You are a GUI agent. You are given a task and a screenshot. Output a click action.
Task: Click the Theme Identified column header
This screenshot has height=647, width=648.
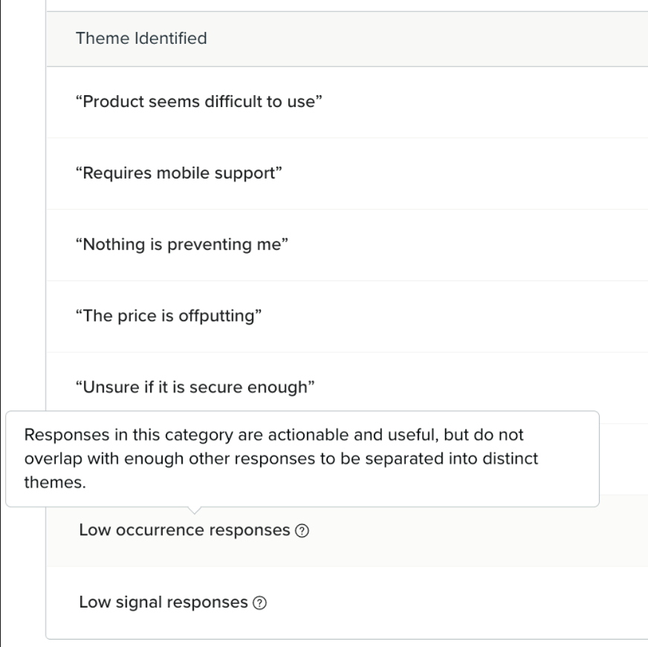pyautogui.click(x=141, y=38)
